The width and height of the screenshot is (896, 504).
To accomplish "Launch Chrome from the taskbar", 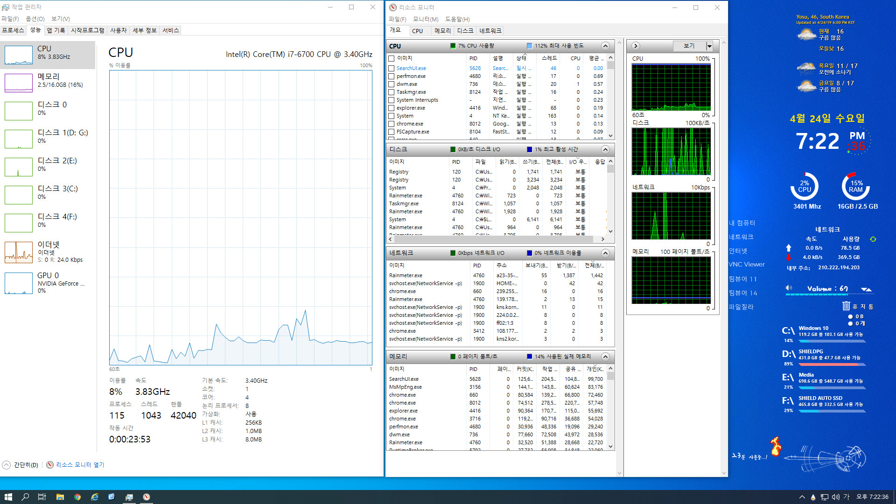I will pyautogui.click(x=77, y=497).
